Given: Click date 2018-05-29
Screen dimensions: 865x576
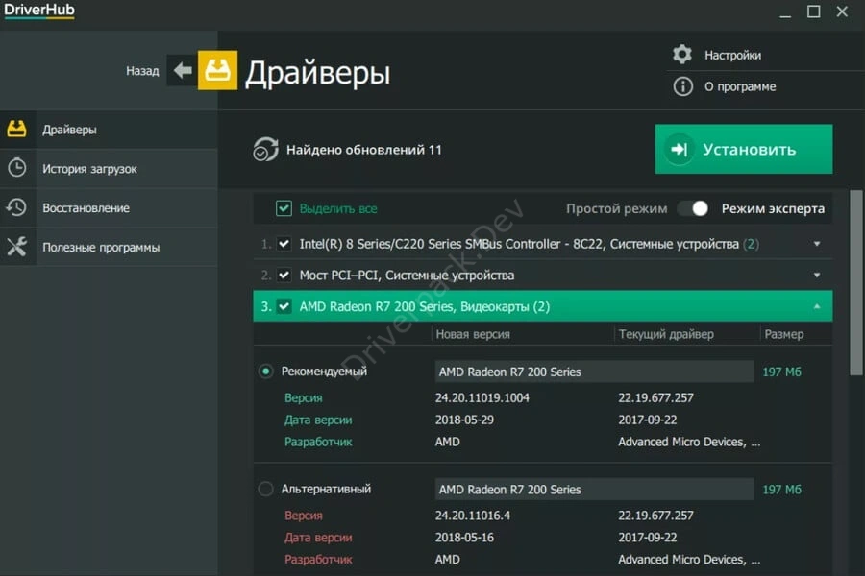Looking at the screenshot, I should 464,420.
